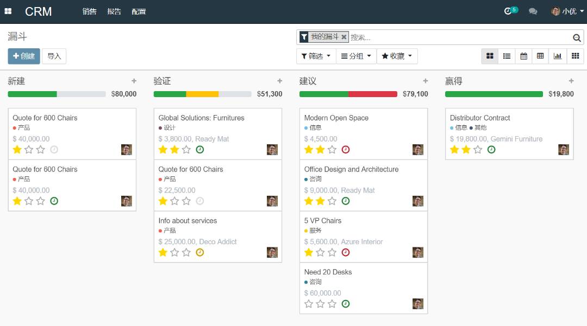The image size is (587, 326).
Task: Click the search magnifier icon
Action: [577, 37]
